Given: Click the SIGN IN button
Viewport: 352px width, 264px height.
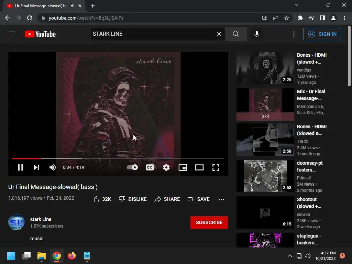Looking at the screenshot, I should pos(322,34).
